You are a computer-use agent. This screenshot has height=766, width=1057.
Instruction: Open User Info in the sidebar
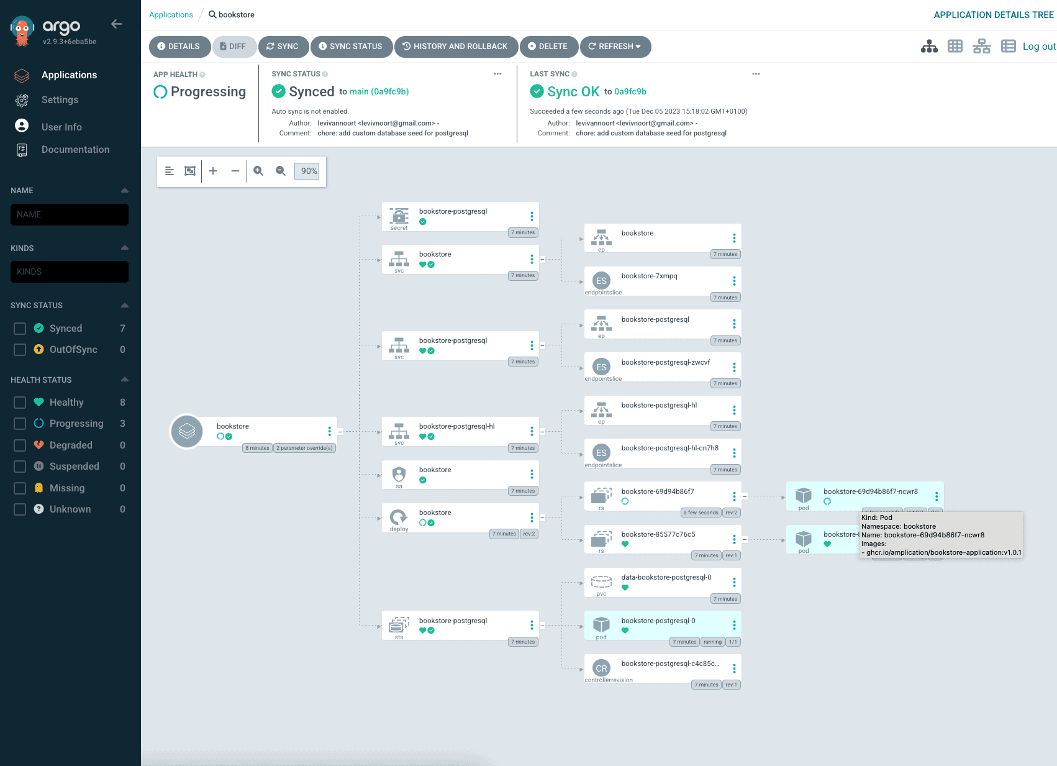61,127
